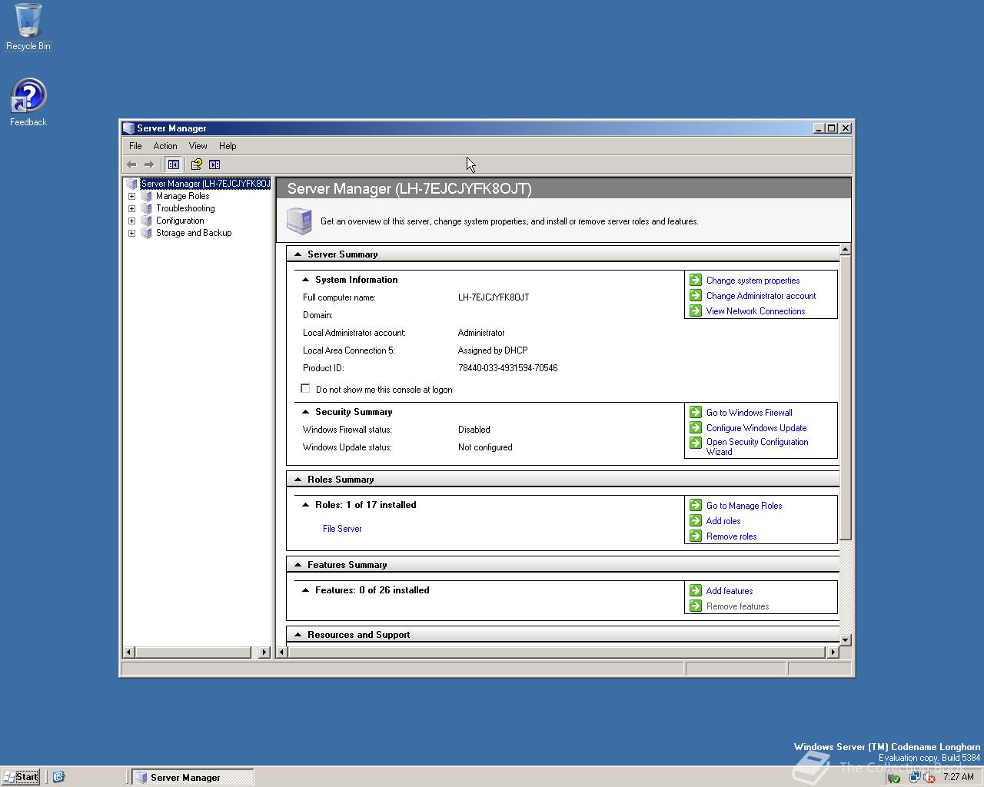Expand the Storage and Backup tree node
This screenshot has width=984, height=787.
click(x=131, y=233)
